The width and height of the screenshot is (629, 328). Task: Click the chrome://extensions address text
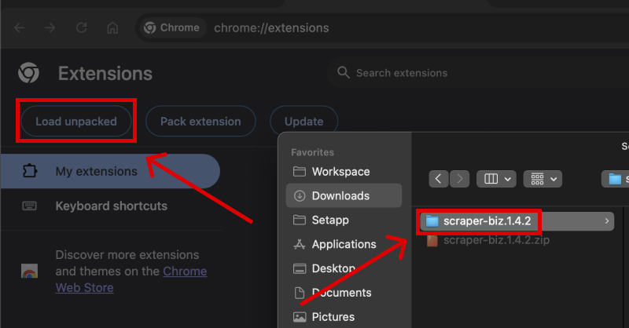(271, 28)
